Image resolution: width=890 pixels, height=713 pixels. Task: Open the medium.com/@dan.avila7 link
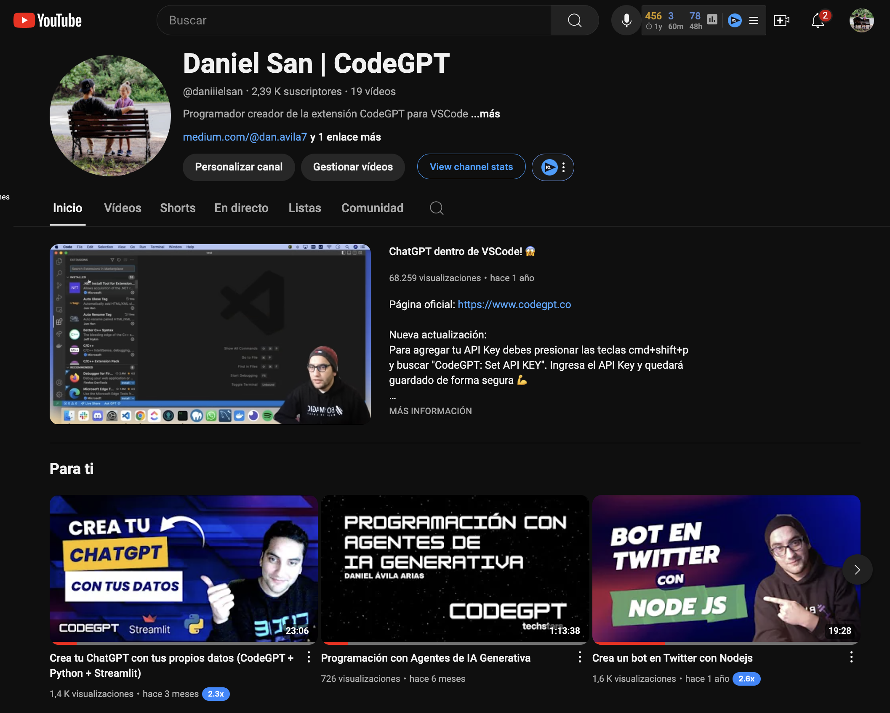[x=245, y=137]
